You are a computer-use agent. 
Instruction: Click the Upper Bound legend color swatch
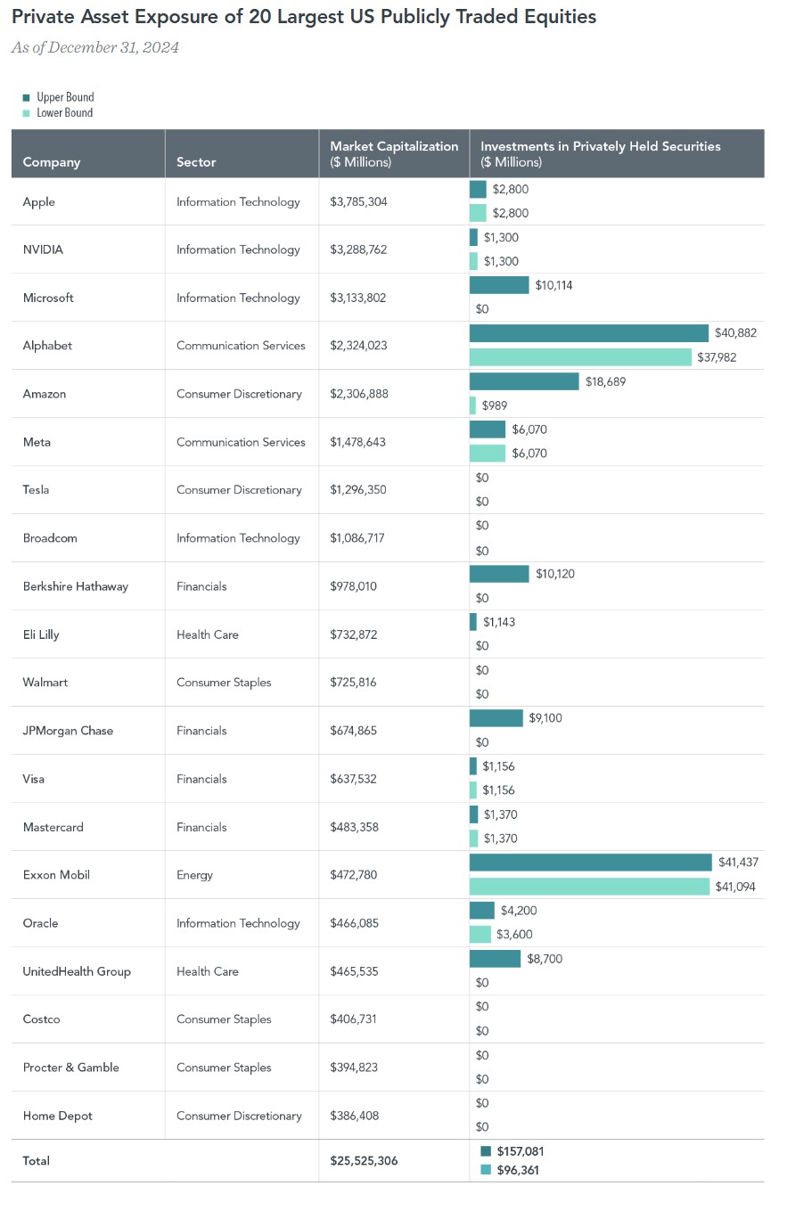(x=27, y=98)
